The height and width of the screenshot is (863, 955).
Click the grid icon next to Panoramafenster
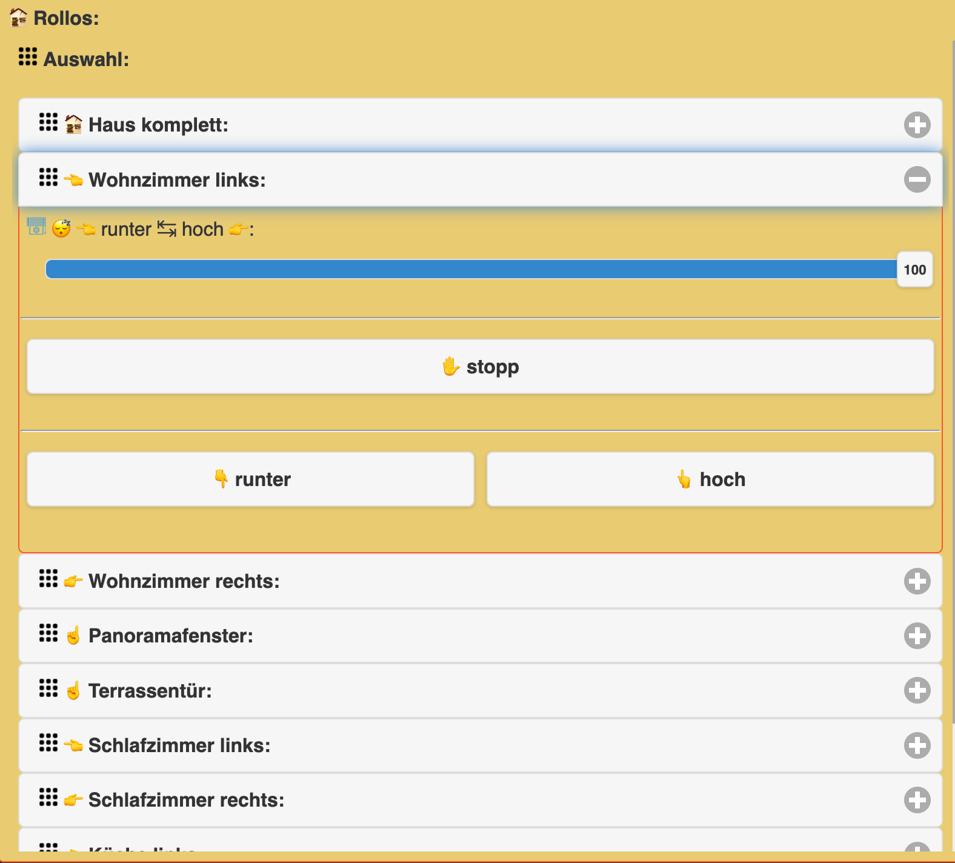coord(48,633)
